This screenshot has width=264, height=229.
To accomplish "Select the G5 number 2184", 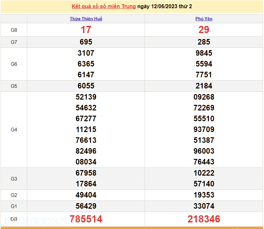I will [x=204, y=86].
